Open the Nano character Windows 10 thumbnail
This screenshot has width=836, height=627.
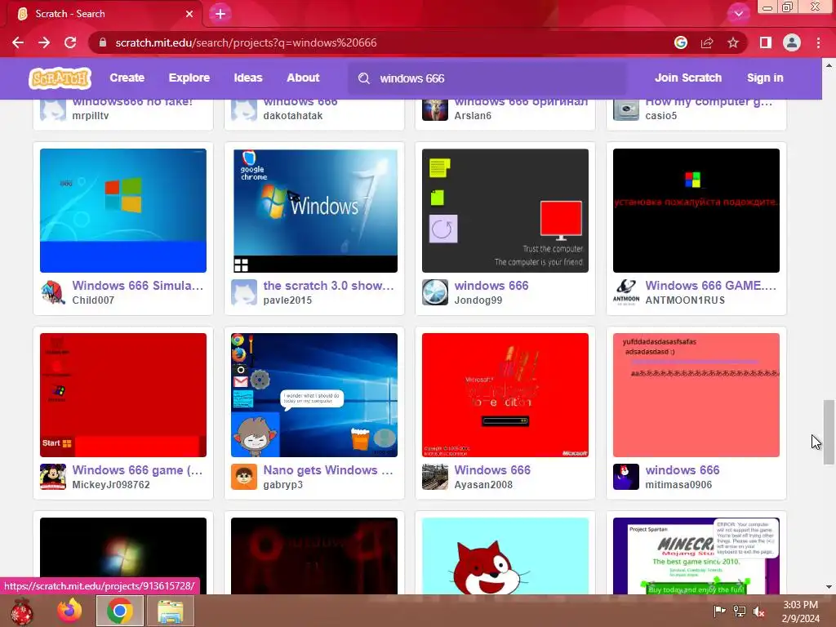(314, 395)
